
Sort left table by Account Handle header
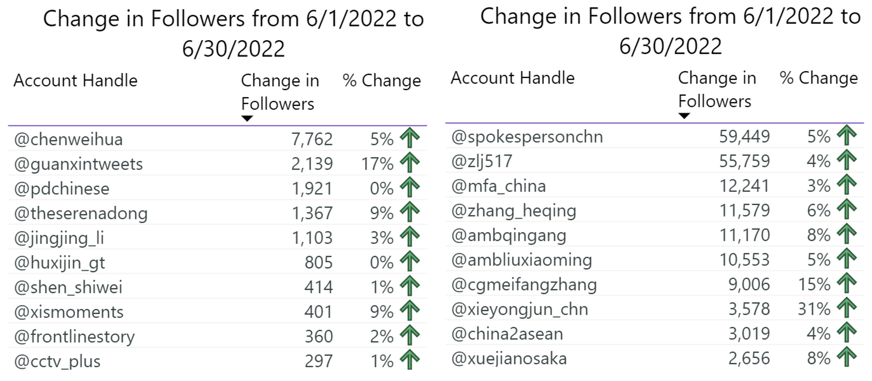click(x=75, y=81)
